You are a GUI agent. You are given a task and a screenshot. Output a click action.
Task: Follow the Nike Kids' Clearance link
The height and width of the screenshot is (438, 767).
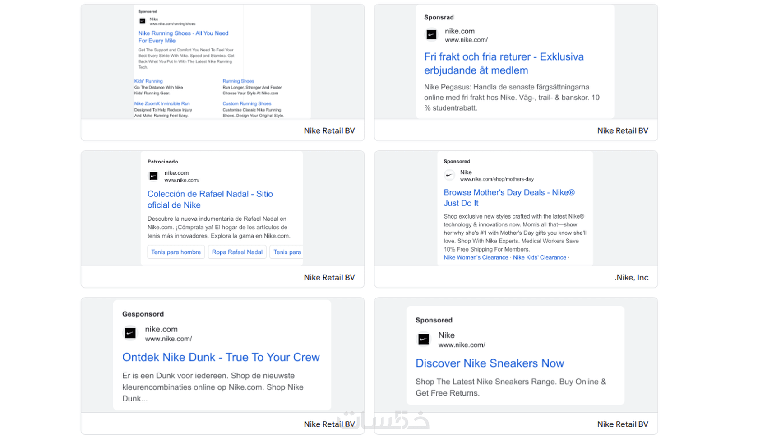pos(540,257)
